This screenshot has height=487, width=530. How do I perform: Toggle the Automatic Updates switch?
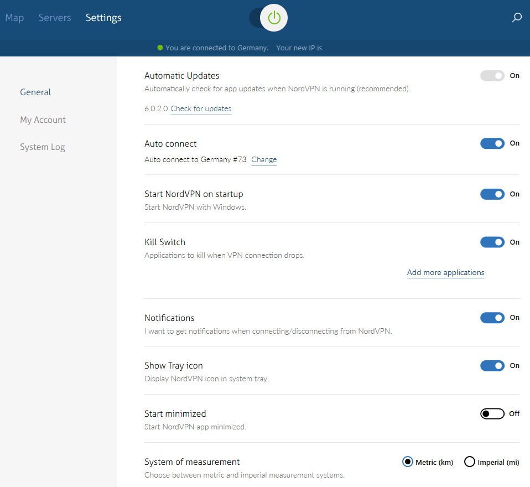click(x=492, y=76)
